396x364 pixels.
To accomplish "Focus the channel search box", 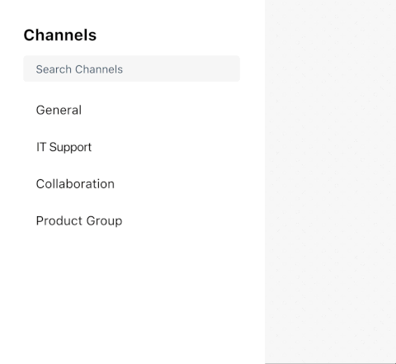I will (131, 69).
